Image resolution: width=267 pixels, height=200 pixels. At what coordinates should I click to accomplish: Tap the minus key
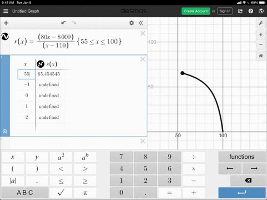[194, 181]
